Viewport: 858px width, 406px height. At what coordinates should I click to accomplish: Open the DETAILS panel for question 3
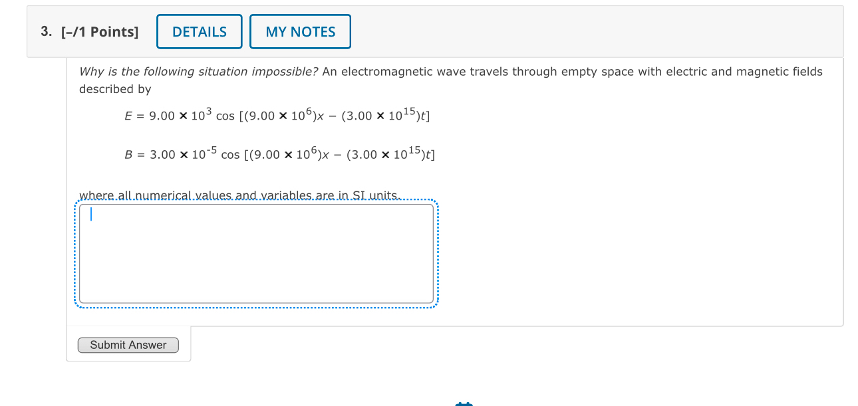click(x=199, y=31)
